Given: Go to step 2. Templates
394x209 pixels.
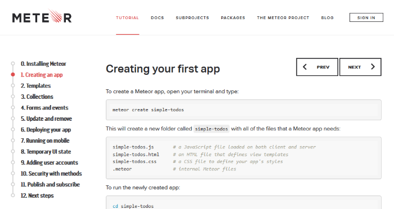Looking at the screenshot, I should [35, 86].
